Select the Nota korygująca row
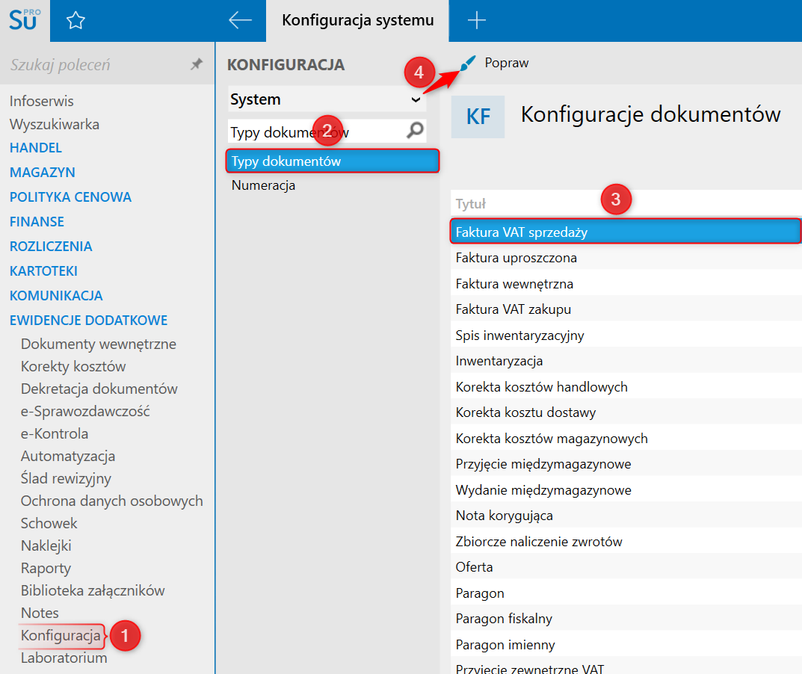This screenshot has width=802, height=674. click(x=626, y=516)
